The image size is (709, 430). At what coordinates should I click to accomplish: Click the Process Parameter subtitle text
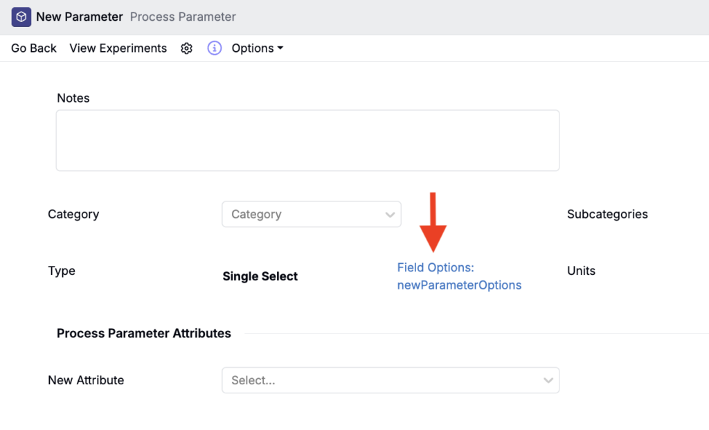(x=183, y=17)
